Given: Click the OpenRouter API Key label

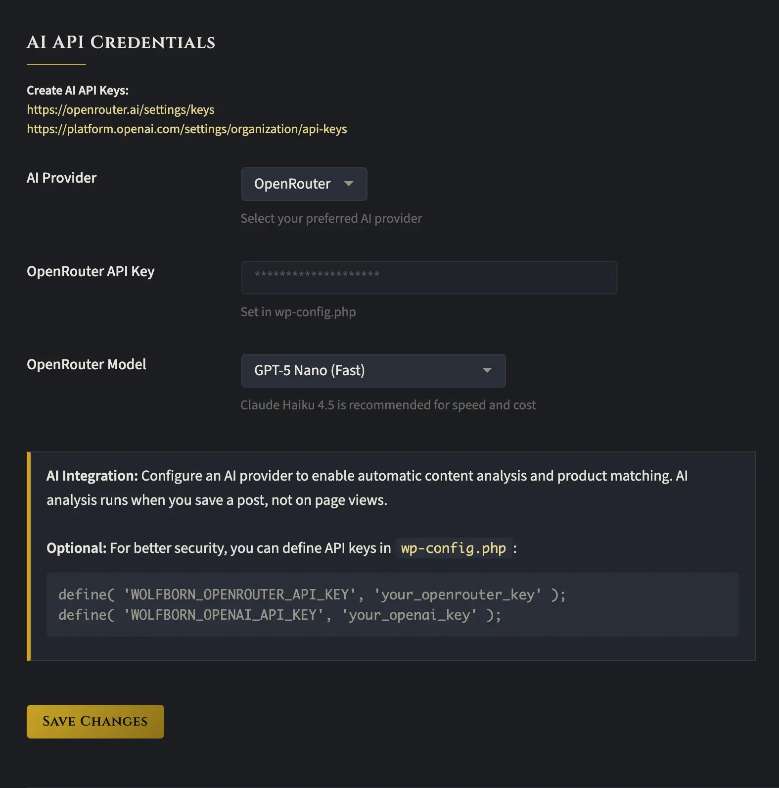Looking at the screenshot, I should click(x=91, y=271).
